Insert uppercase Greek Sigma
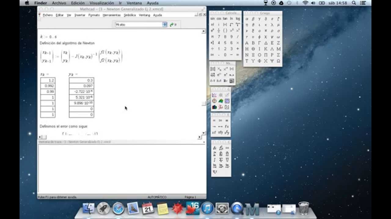The image size is (391, 219). pyautogui.click(x=278, y=55)
